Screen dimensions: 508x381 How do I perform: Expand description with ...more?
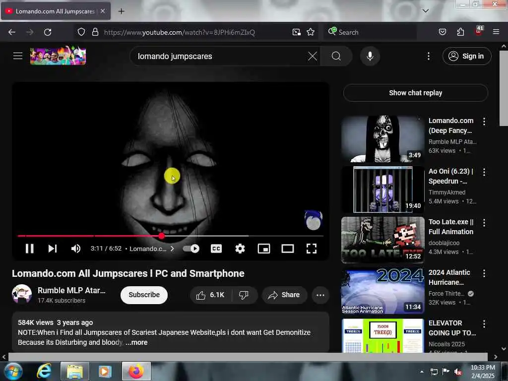[136, 342]
